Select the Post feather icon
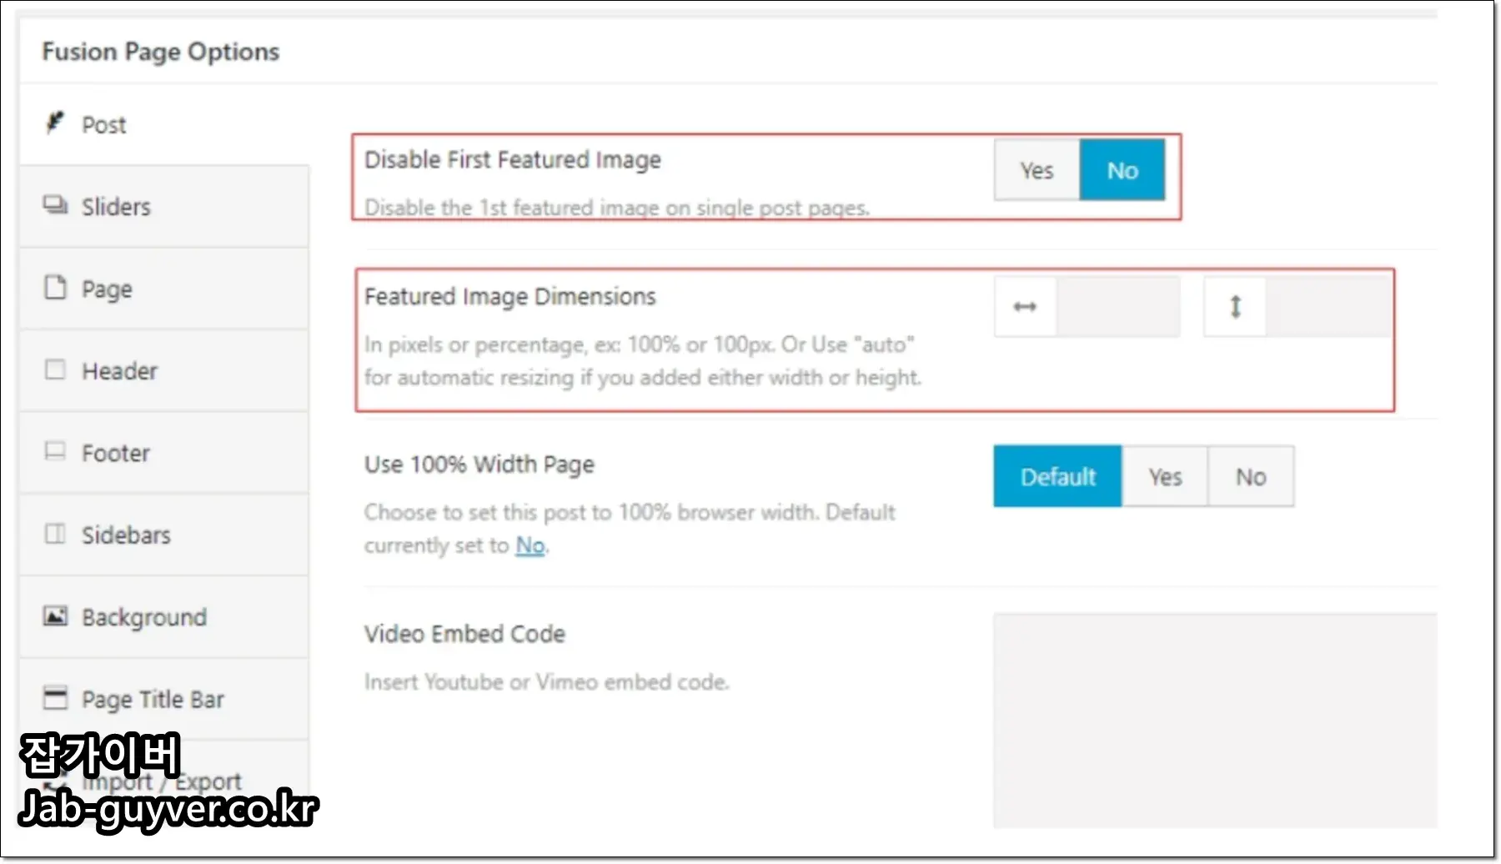The height and width of the screenshot is (864, 1501). tap(55, 123)
